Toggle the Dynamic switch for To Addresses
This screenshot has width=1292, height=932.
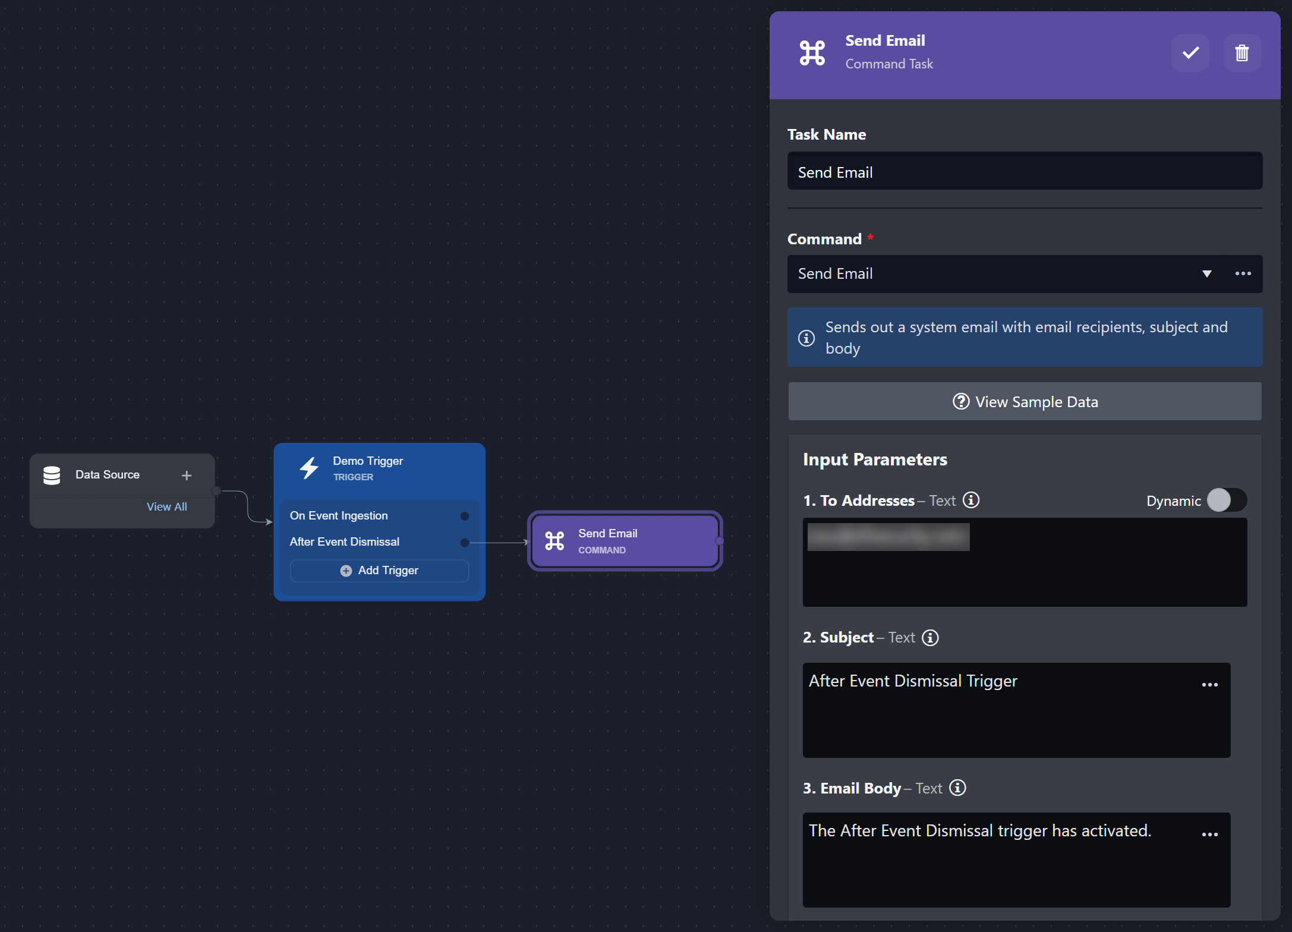pos(1227,500)
